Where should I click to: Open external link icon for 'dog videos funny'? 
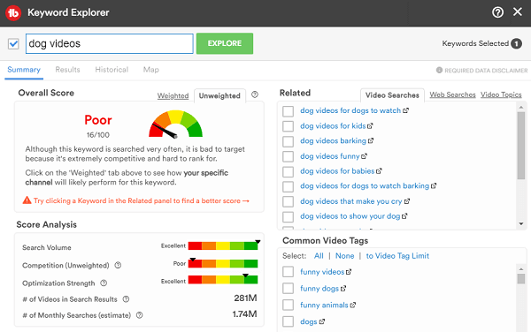click(x=364, y=156)
